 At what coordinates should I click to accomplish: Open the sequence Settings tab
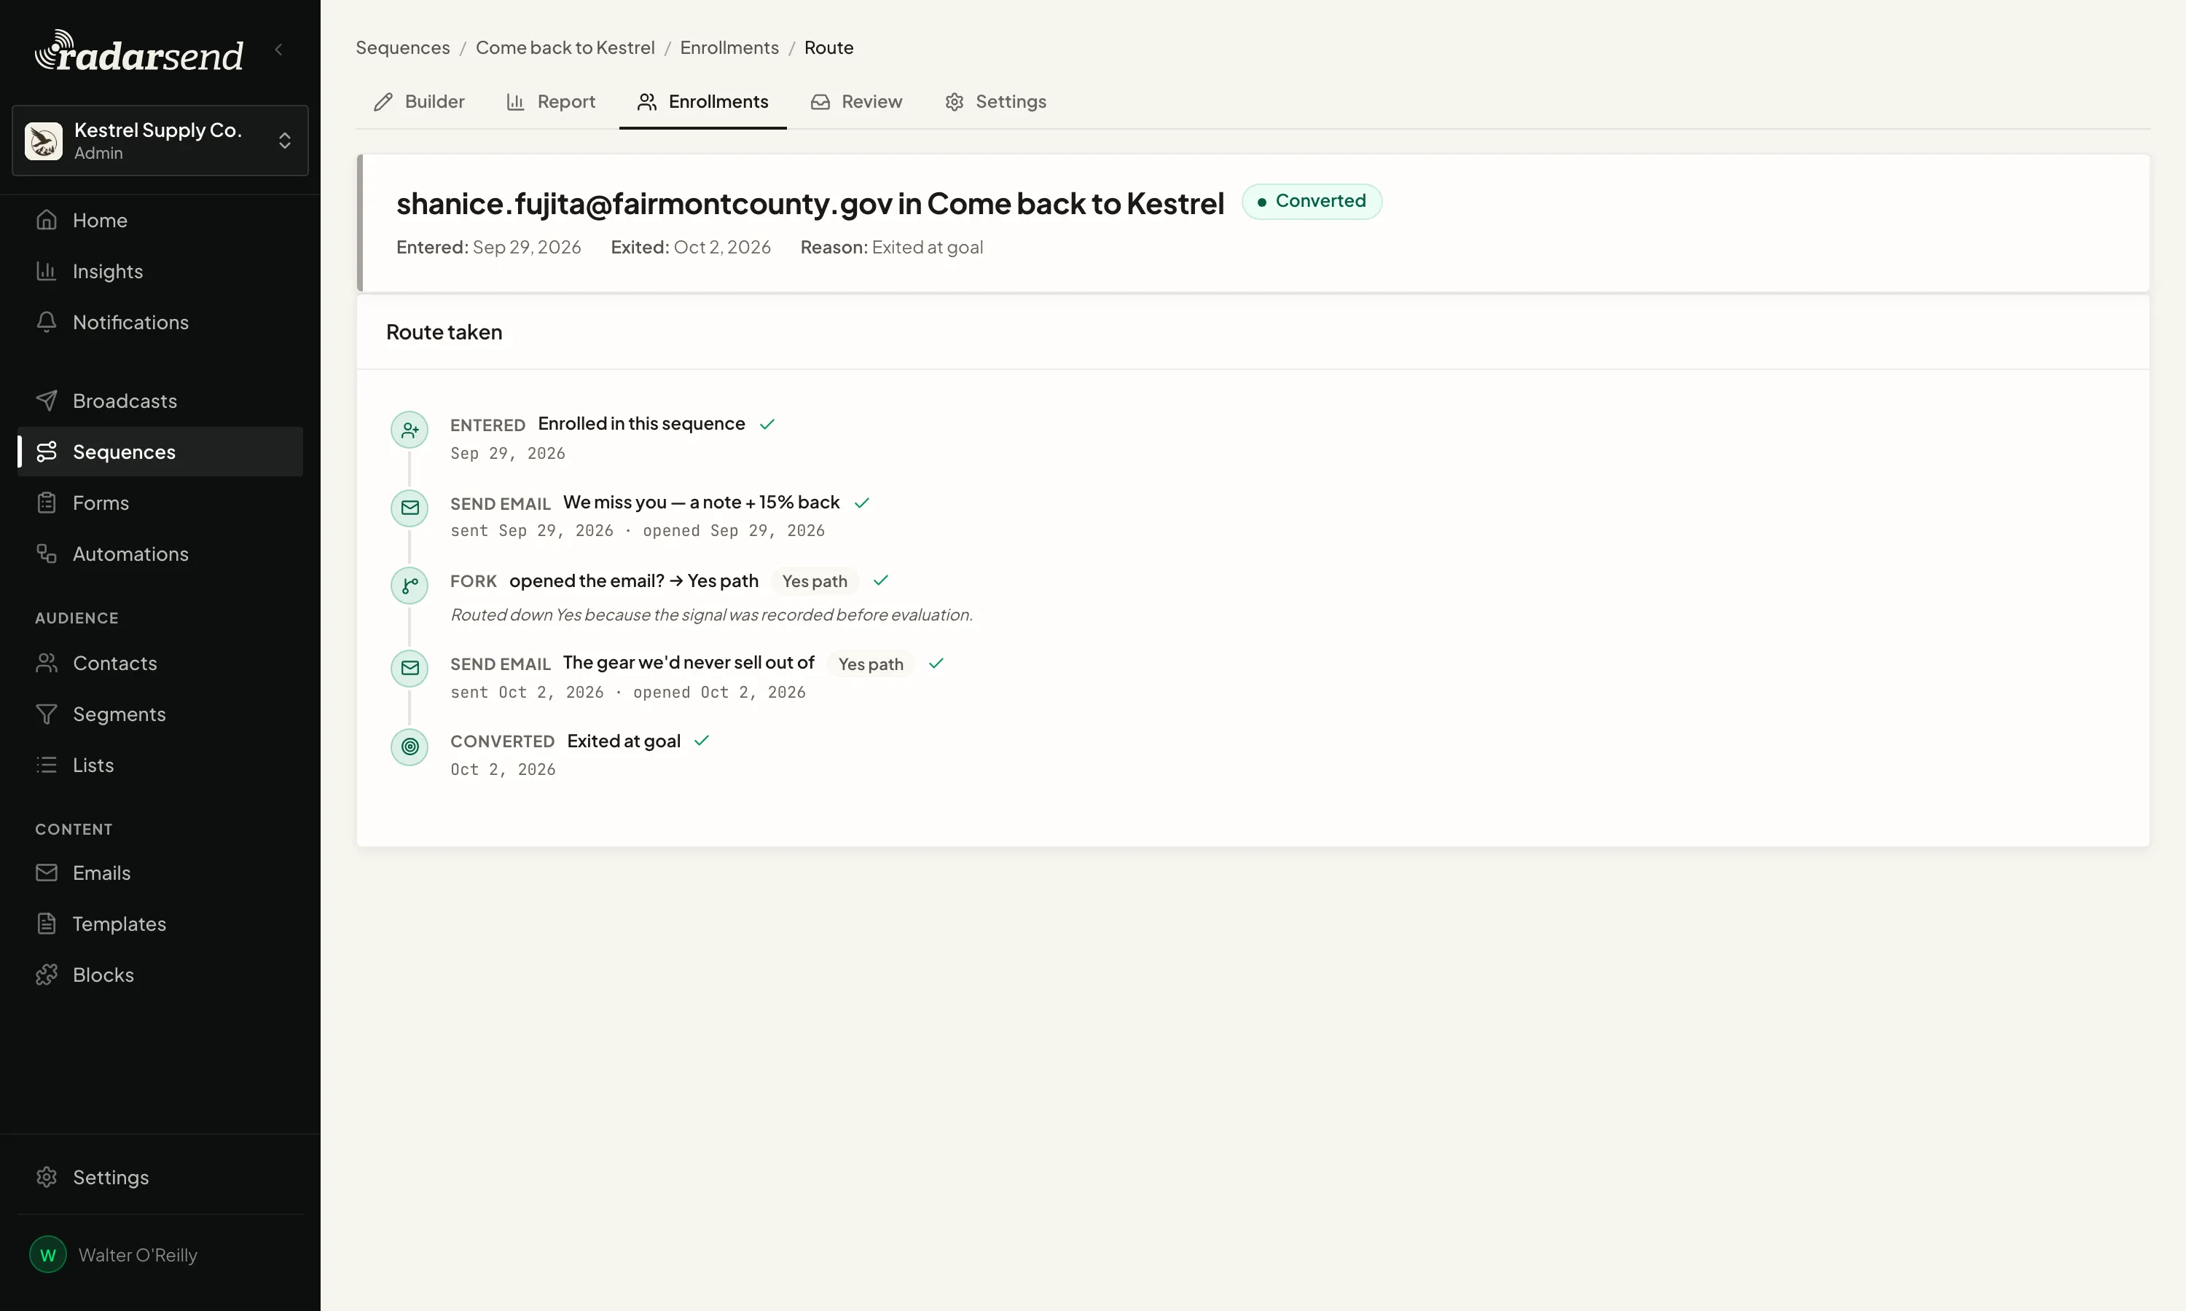coord(995,101)
